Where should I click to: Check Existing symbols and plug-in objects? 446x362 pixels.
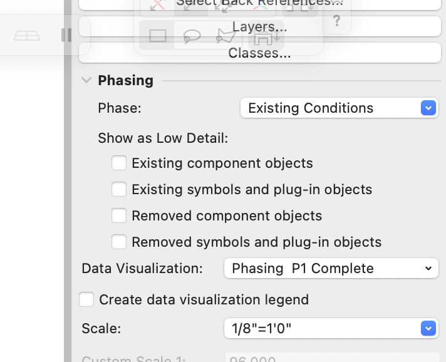[x=119, y=190]
